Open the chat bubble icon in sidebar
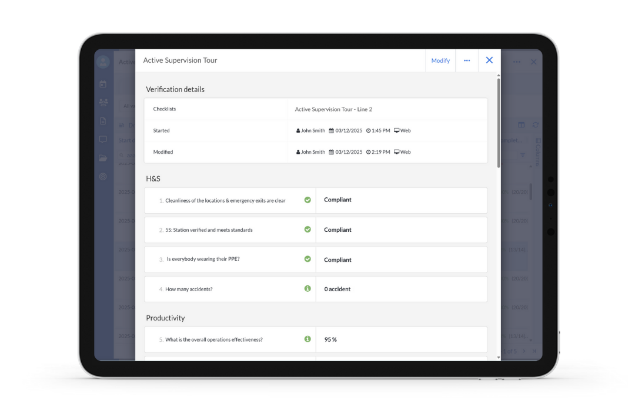The width and height of the screenshot is (635, 411). point(103,140)
